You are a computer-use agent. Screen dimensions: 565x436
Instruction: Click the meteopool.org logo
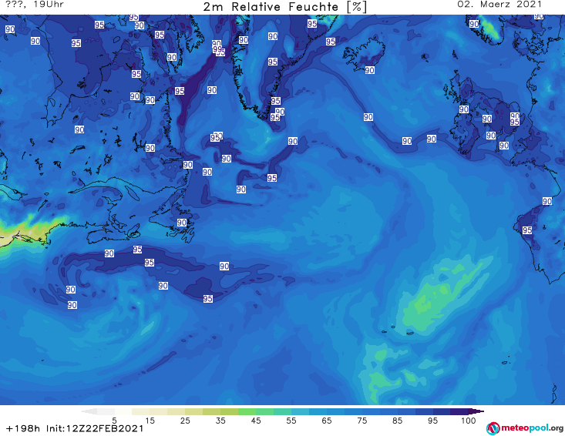tap(525, 428)
